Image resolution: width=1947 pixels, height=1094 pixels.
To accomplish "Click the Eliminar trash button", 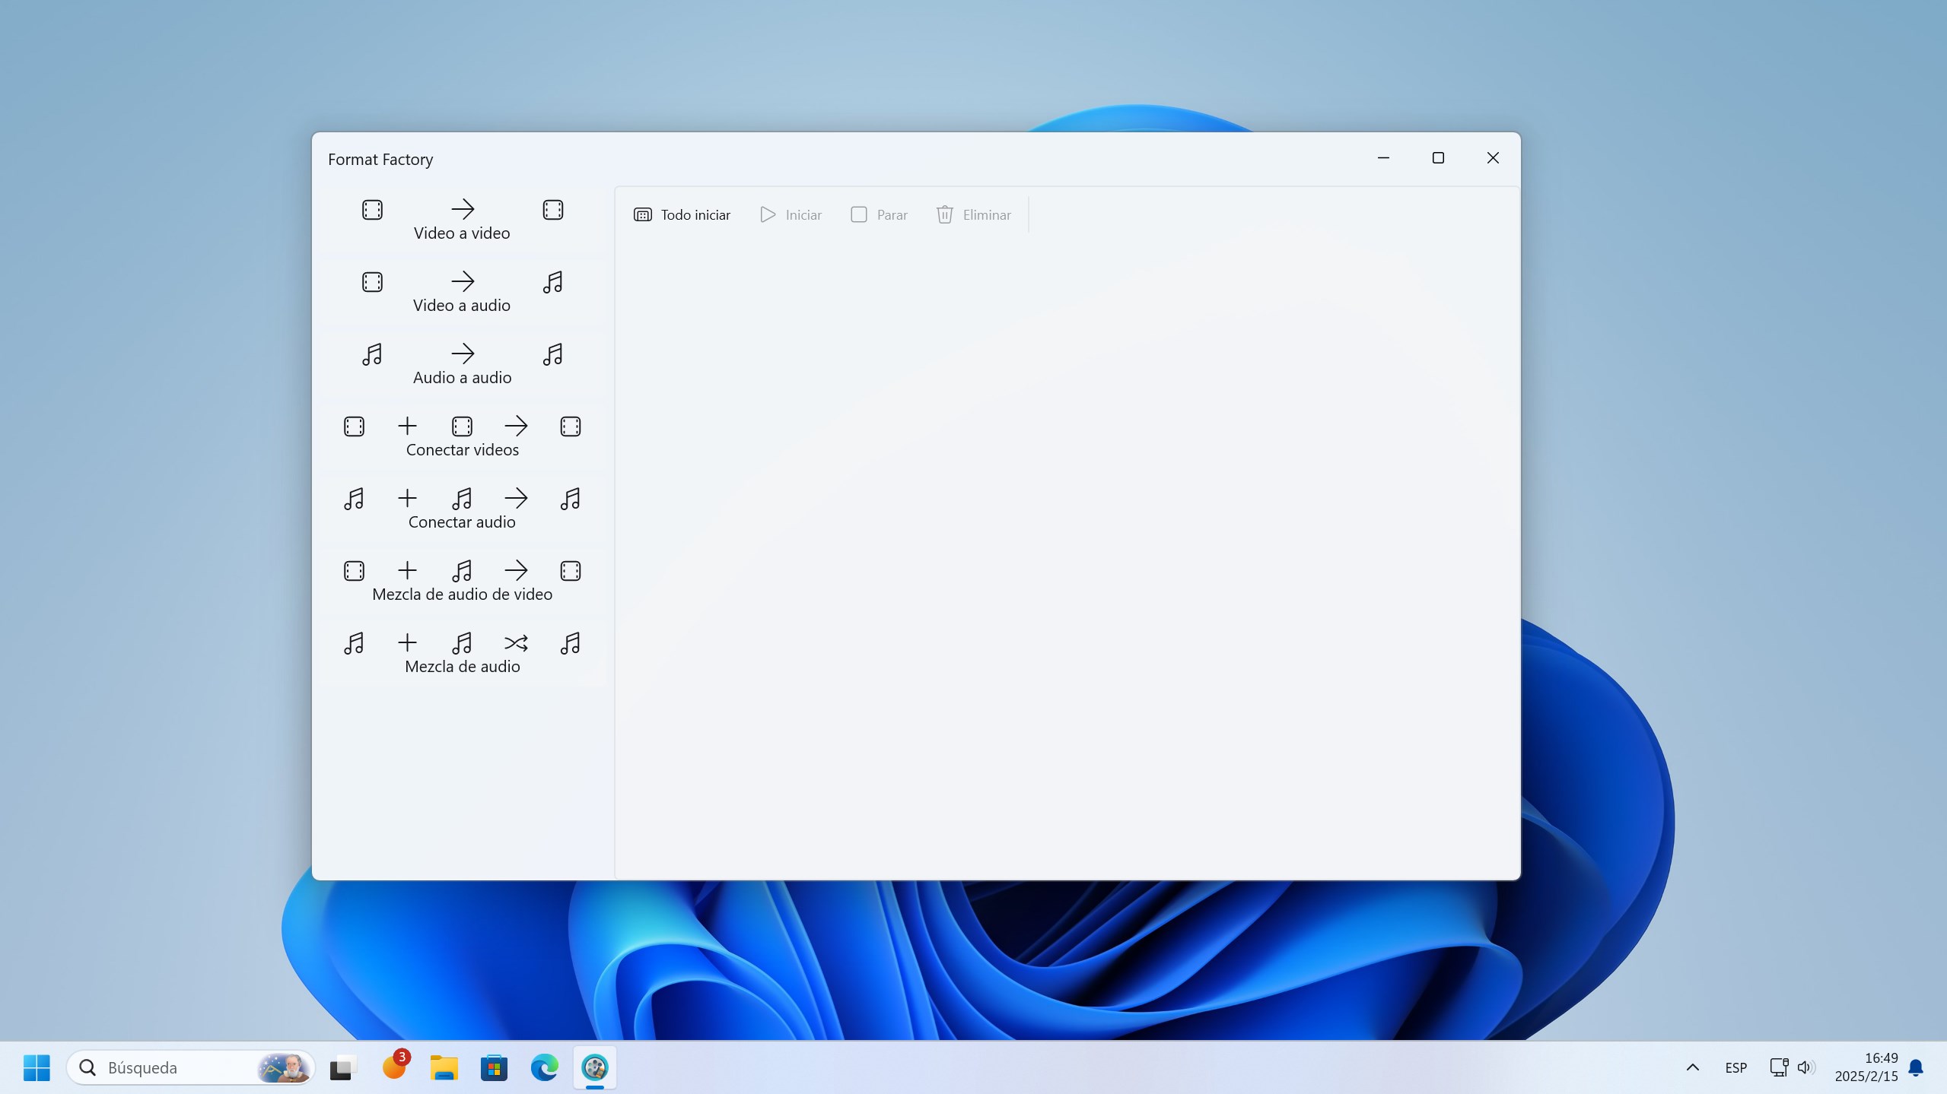I will 974,215.
